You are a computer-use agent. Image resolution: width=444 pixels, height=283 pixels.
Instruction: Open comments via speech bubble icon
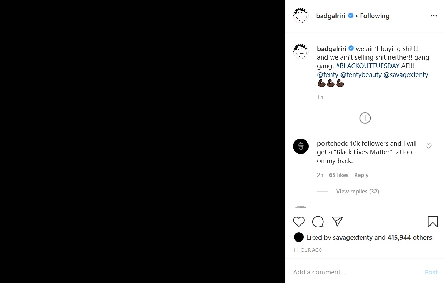pyautogui.click(x=318, y=222)
